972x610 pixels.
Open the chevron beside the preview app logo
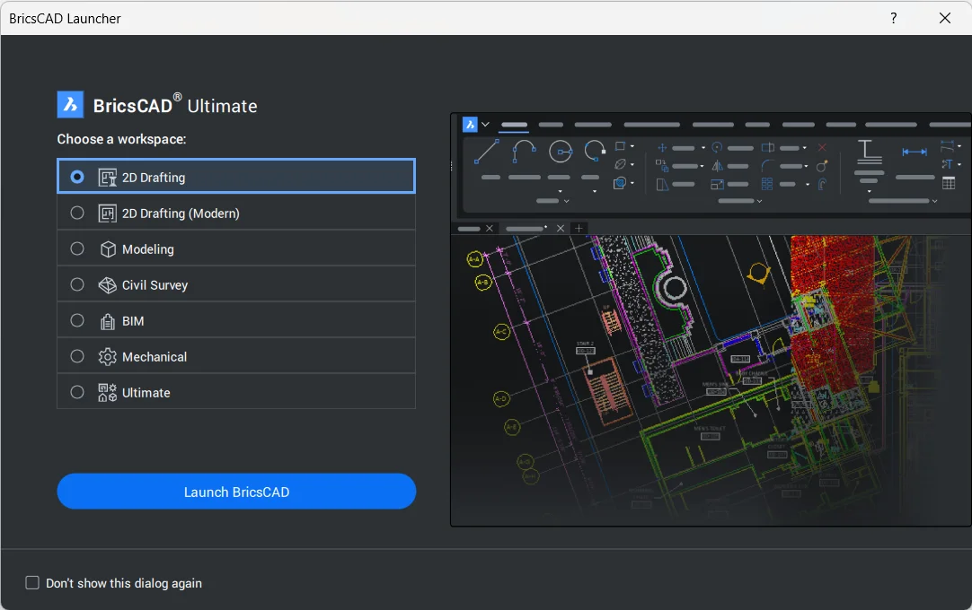click(x=486, y=125)
